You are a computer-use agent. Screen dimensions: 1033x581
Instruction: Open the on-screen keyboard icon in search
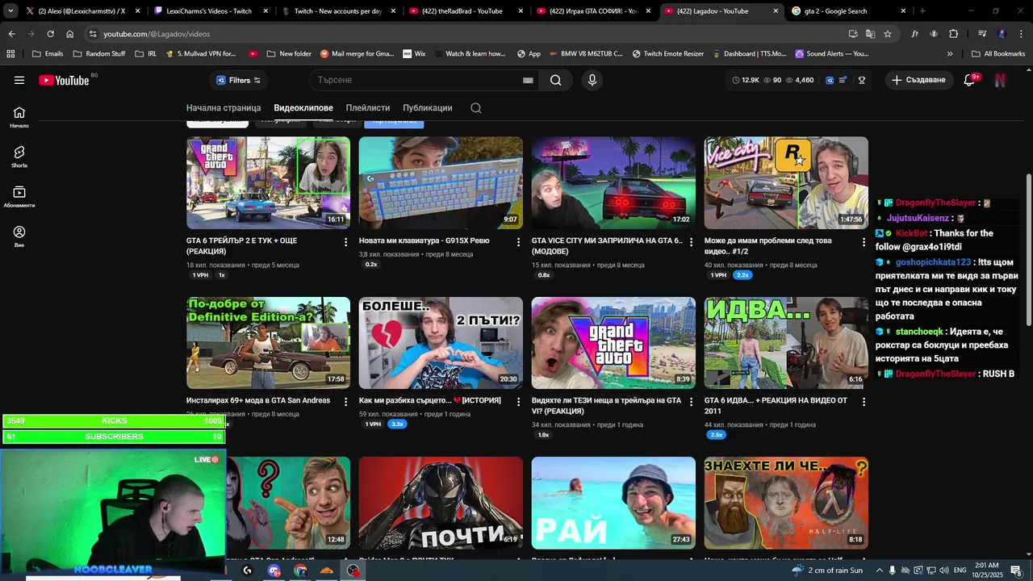point(528,80)
